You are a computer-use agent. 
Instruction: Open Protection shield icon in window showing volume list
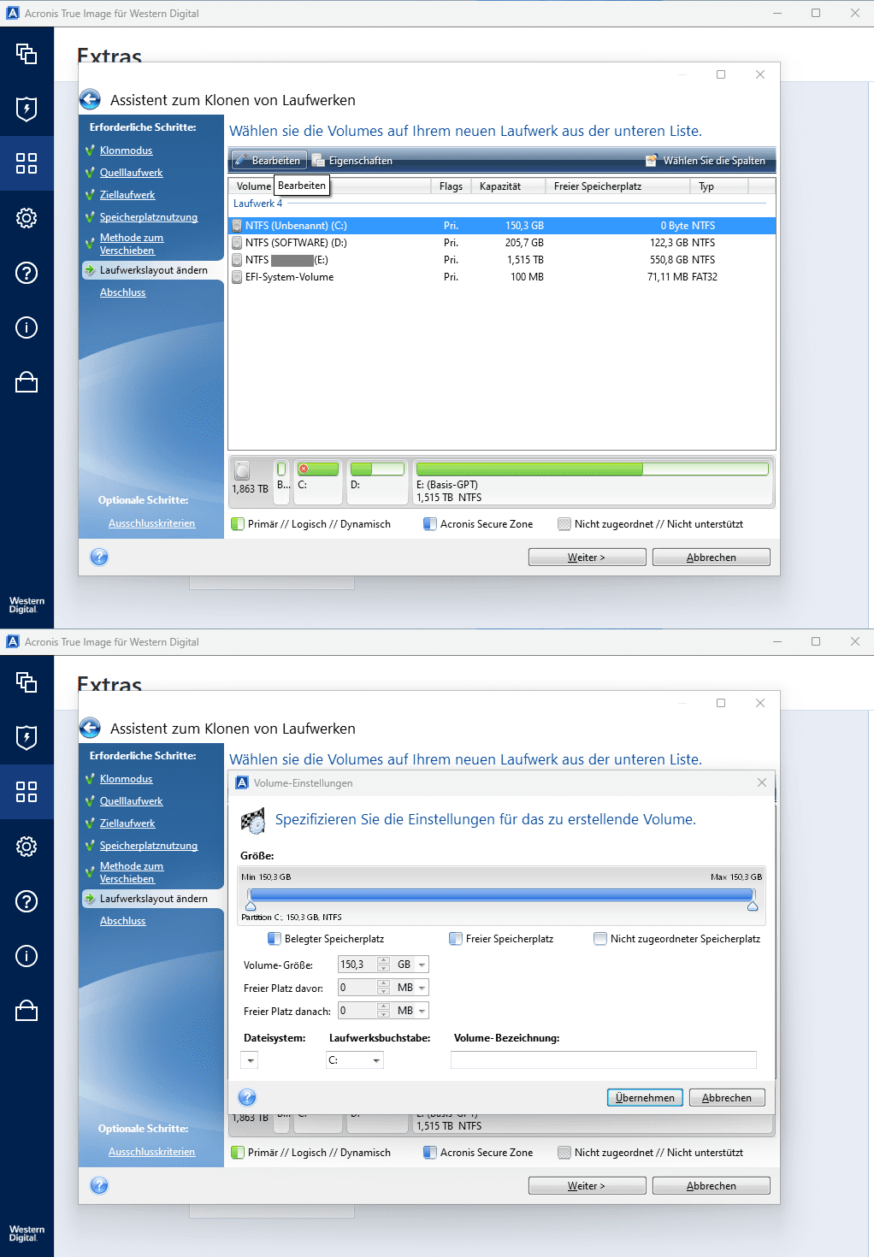click(27, 109)
